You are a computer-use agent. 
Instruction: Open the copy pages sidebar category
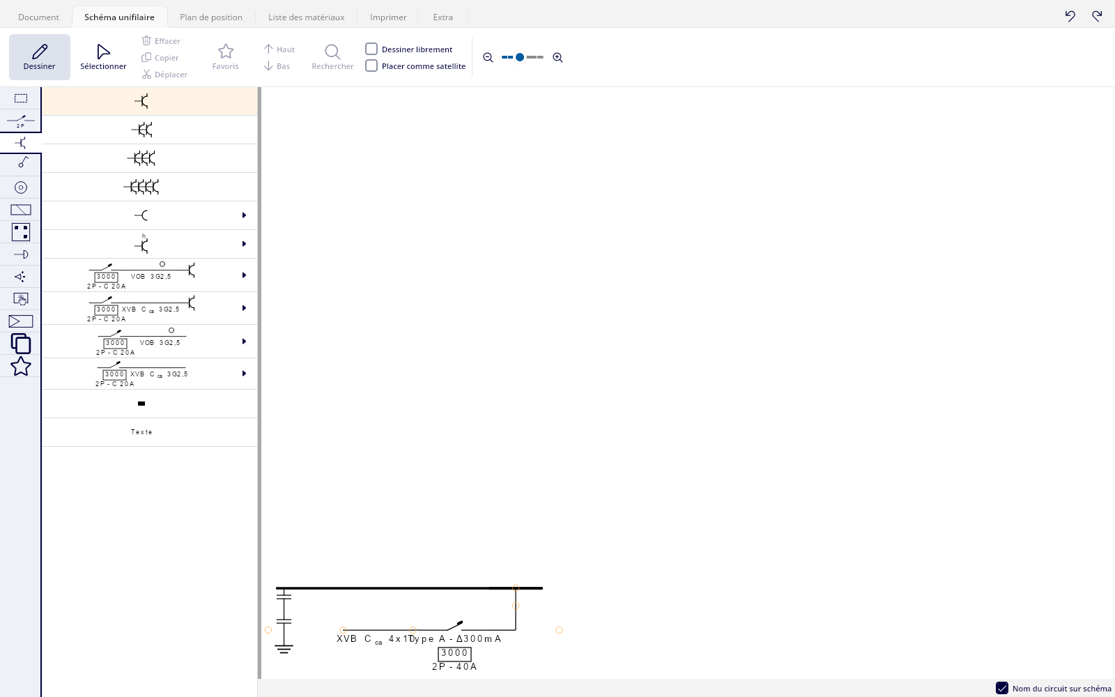(x=21, y=344)
